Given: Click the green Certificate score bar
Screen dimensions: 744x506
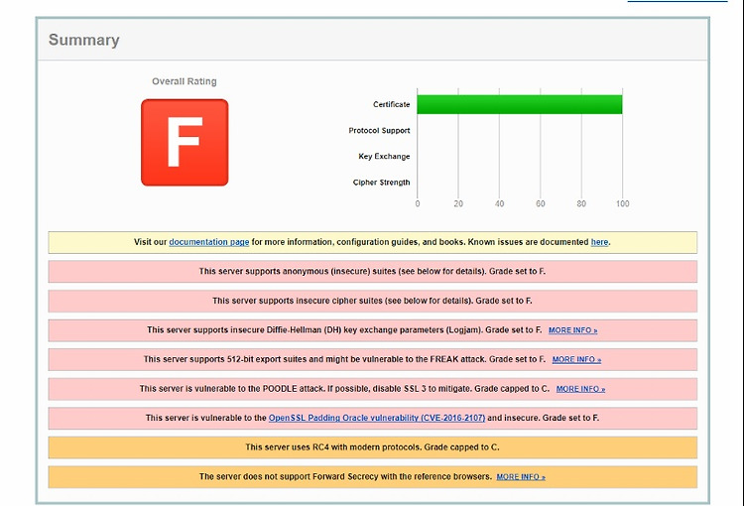Looking at the screenshot, I should click(520, 104).
